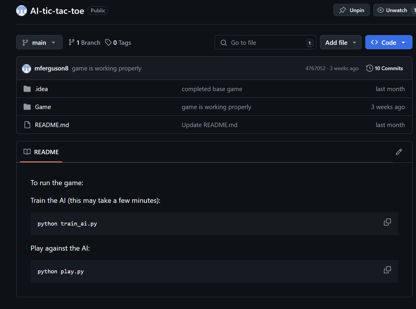
Task: Open the main branch dropdown
Action: tap(39, 42)
